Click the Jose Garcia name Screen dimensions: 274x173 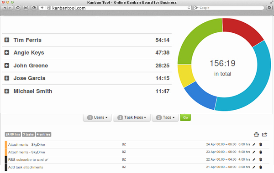coord(29,78)
